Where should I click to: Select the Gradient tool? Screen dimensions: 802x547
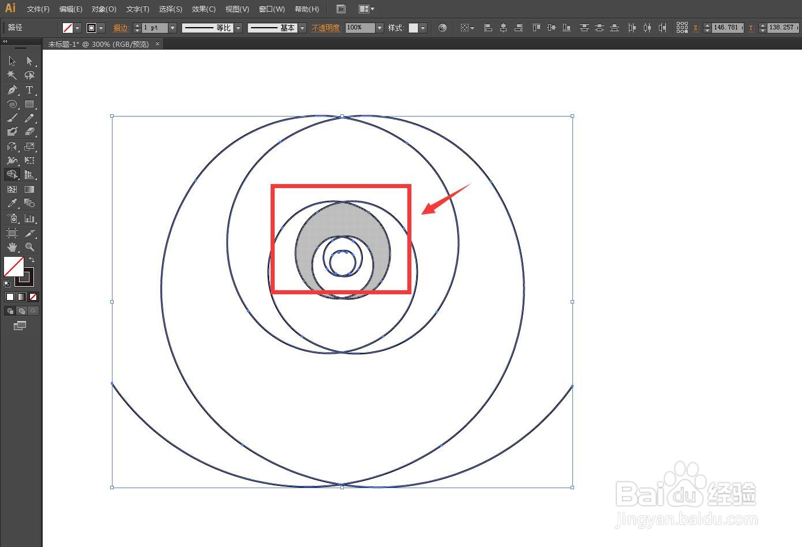pyautogui.click(x=29, y=189)
